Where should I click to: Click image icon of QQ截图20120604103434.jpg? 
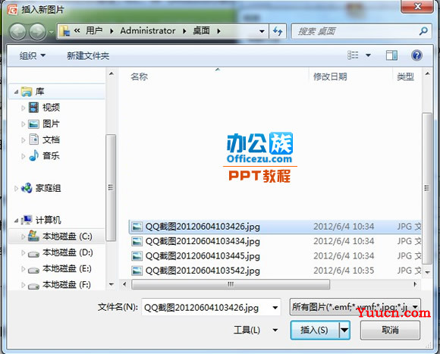tap(137, 241)
